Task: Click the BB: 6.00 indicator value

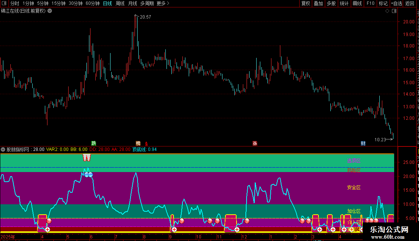Action: click(79, 149)
